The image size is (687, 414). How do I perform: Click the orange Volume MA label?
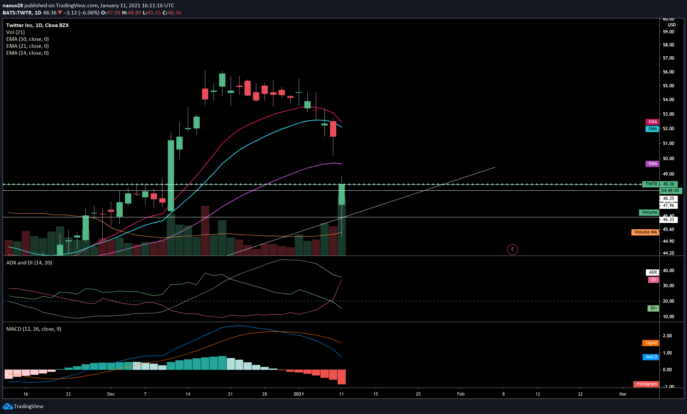pyautogui.click(x=645, y=232)
